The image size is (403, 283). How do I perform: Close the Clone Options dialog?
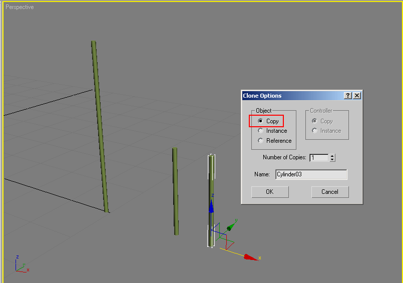click(x=357, y=96)
